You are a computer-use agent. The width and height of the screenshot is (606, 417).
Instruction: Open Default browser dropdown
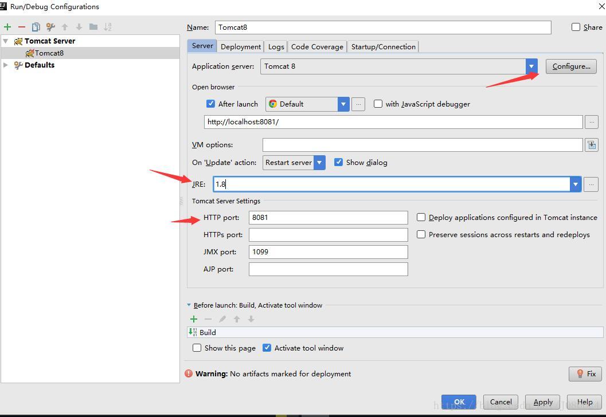[x=343, y=104]
